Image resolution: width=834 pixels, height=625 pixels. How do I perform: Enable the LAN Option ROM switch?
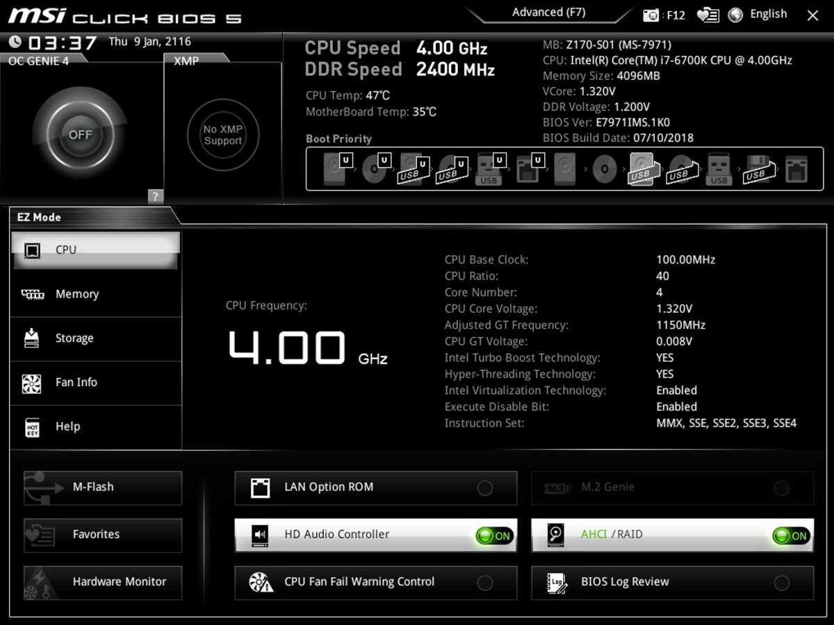pyautogui.click(x=485, y=488)
